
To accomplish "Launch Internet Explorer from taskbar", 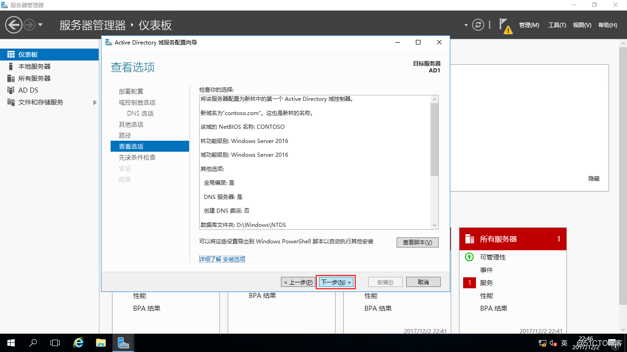I will (79, 343).
